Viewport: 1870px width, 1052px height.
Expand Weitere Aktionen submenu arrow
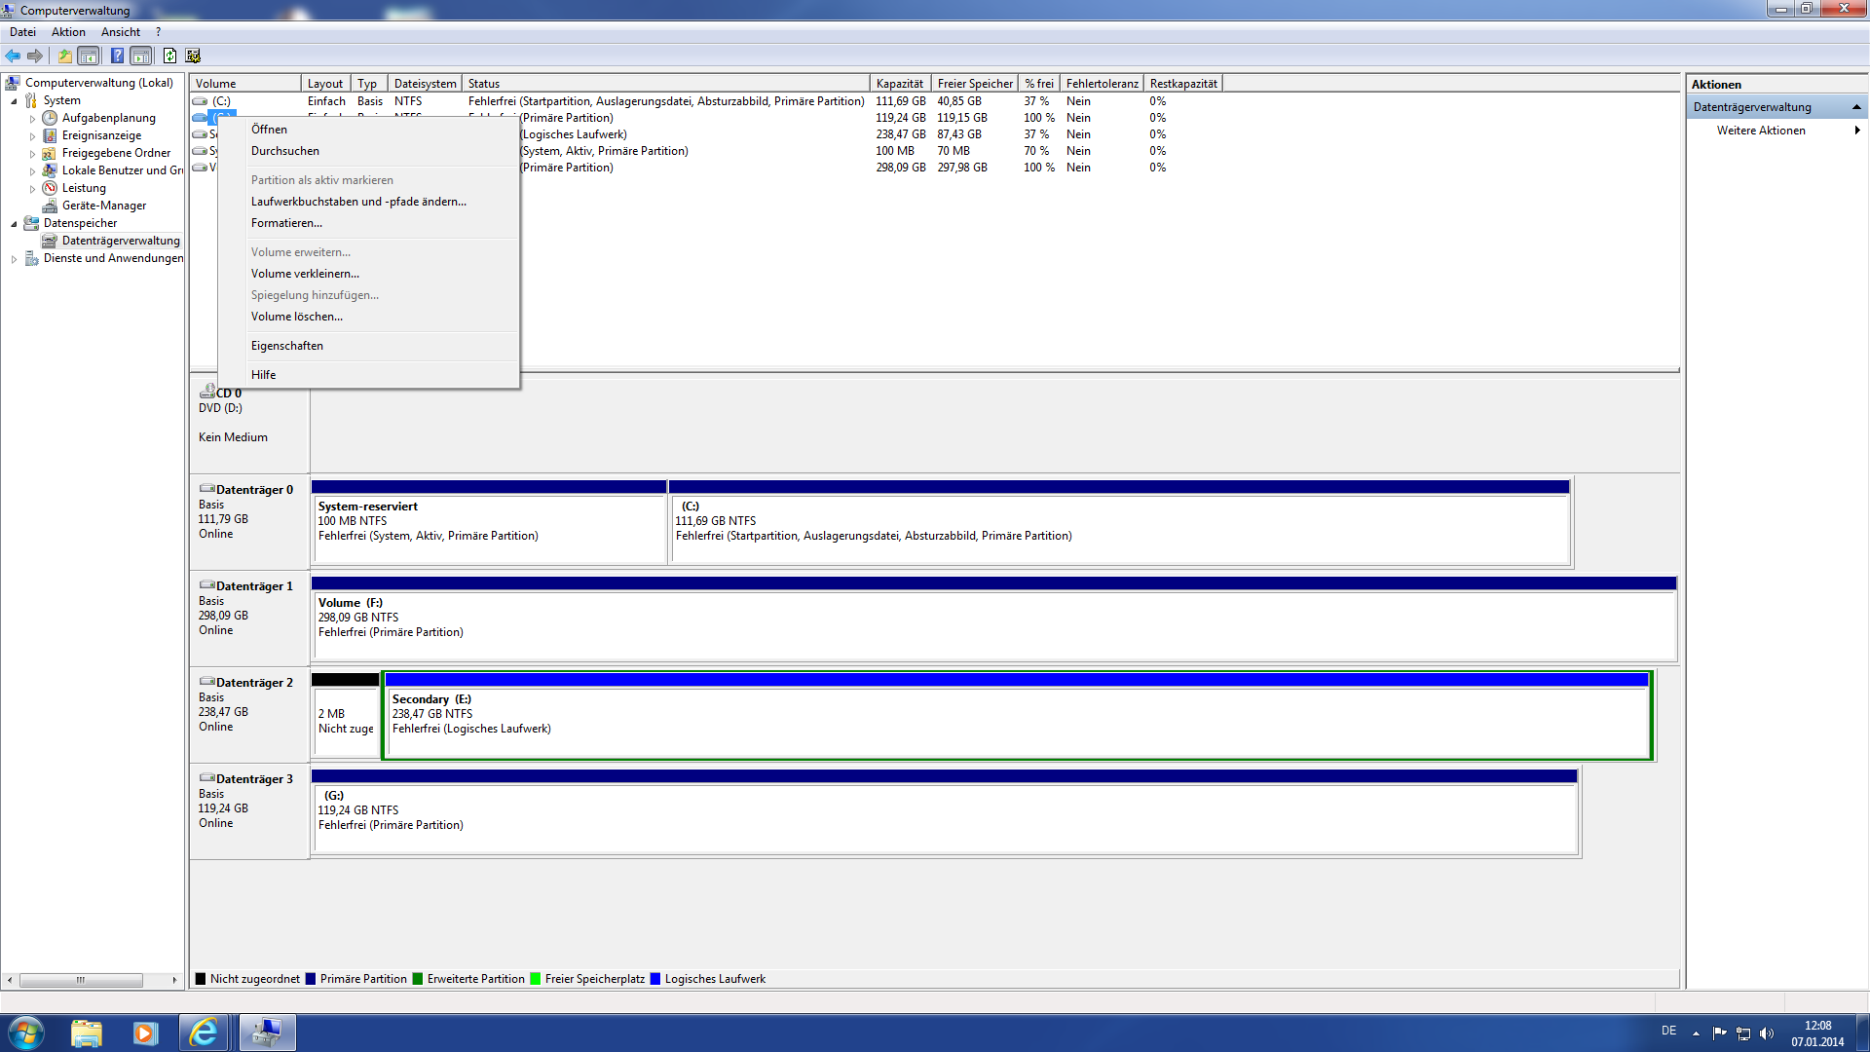click(1856, 131)
